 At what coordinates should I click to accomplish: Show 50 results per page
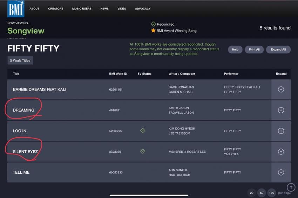pos(262,193)
